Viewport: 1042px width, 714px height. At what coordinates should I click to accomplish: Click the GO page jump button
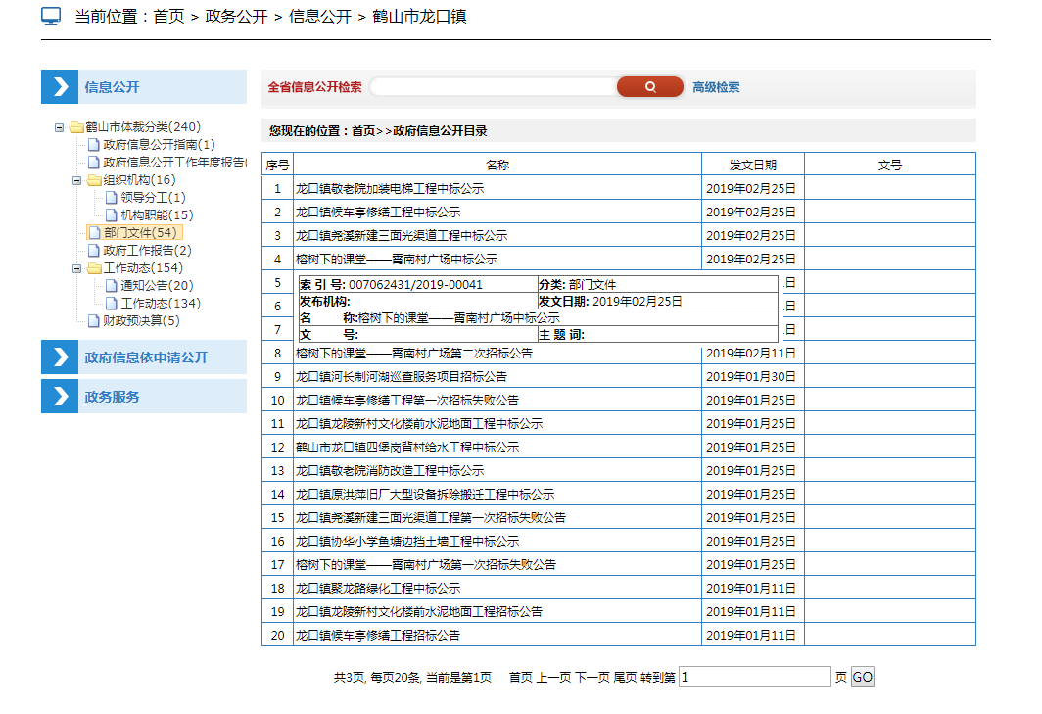click(x=862, y=677)
